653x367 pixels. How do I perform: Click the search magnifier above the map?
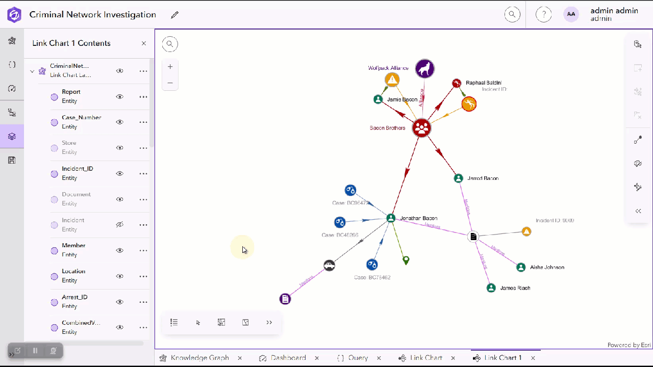(x=169, y=44)
